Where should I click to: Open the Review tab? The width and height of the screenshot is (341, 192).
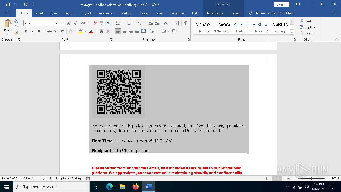145,13
